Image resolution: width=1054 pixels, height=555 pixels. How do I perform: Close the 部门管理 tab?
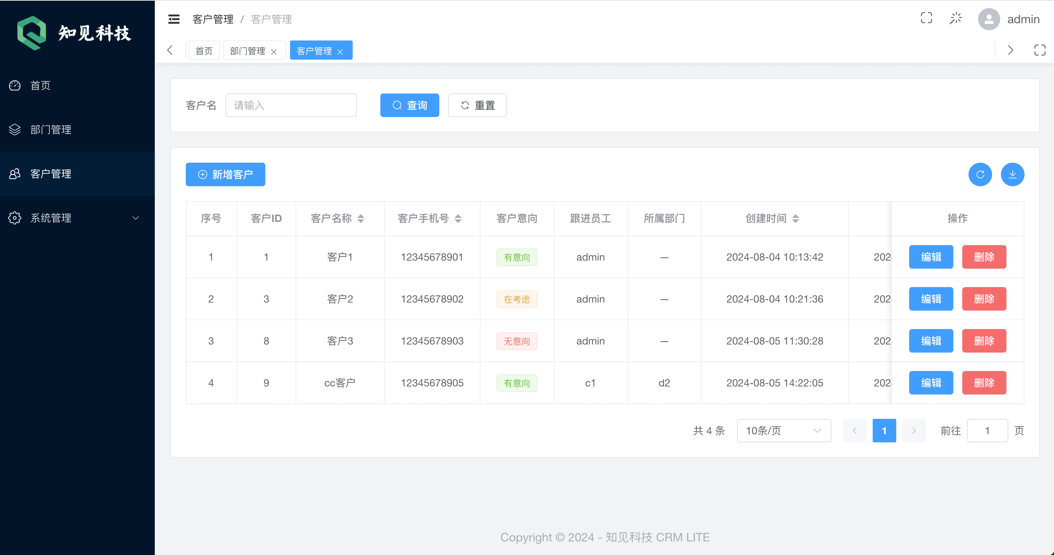click(x=274, y=52)
